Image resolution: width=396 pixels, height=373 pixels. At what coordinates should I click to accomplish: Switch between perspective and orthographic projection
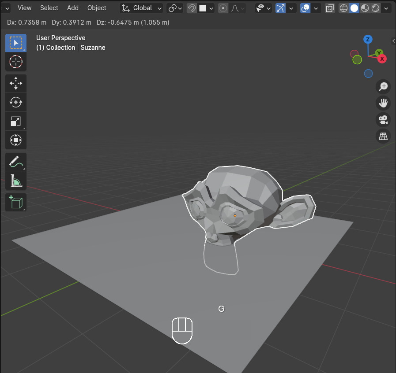tap(383, 136)
